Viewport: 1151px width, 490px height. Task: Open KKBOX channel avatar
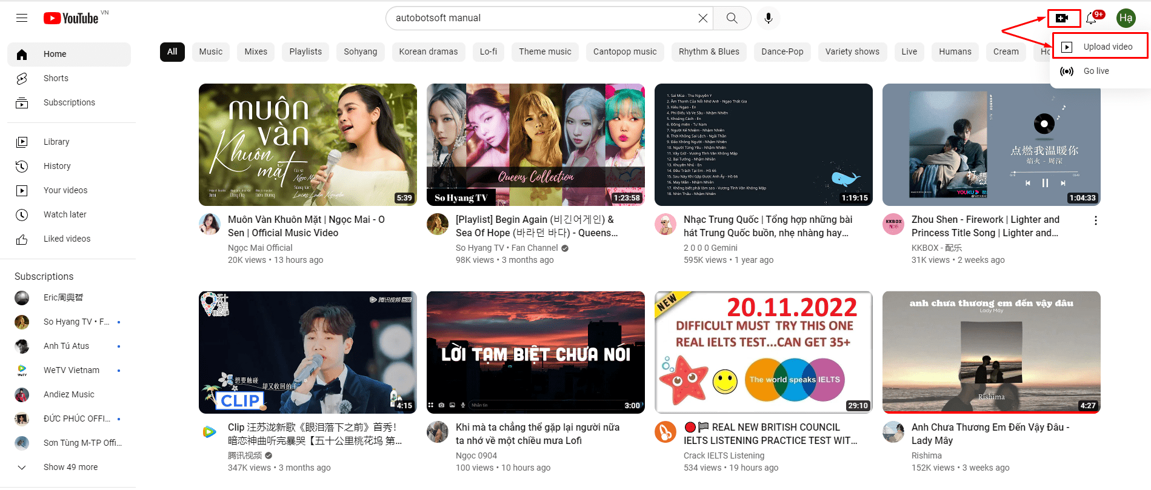(x=893, y=224)
